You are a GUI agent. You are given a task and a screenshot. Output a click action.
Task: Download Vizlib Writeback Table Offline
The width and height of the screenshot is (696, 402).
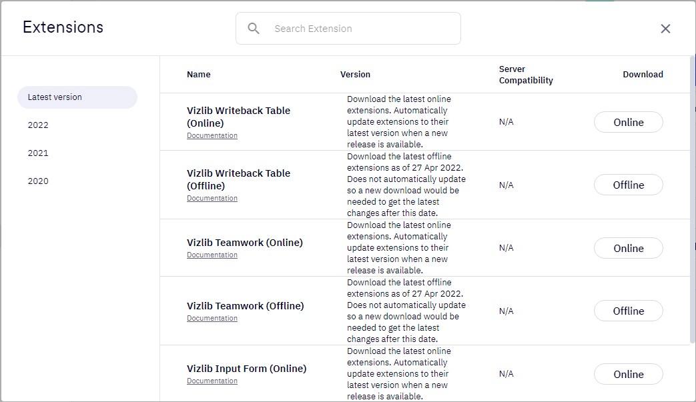click(x=628, y=185)
